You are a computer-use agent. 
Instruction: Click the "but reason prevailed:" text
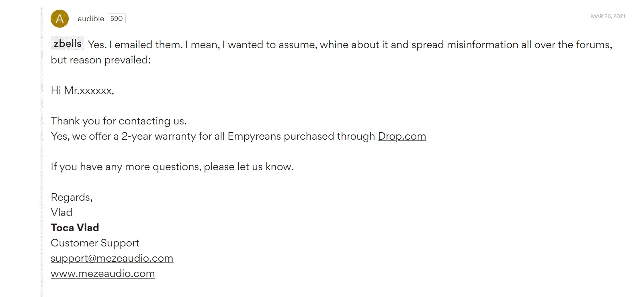coord(100,60)
